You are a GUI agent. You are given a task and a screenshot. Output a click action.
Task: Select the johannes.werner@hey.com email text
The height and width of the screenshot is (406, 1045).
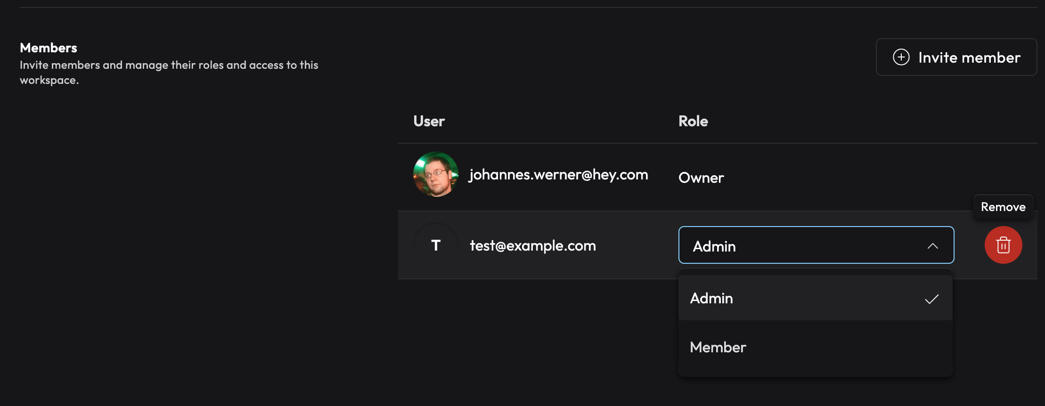[x=558, y=175]
